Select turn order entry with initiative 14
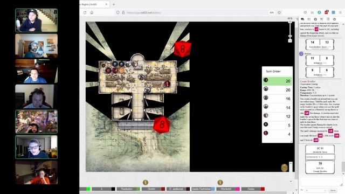The height and width of the screenshot is (194, 345). click(x=277, y=107)
